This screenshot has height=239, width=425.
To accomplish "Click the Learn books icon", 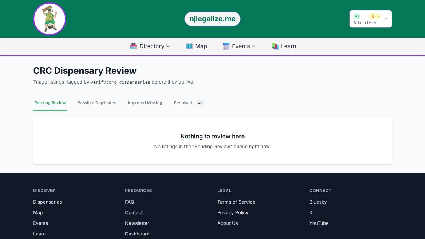I will tap(275, 46).
